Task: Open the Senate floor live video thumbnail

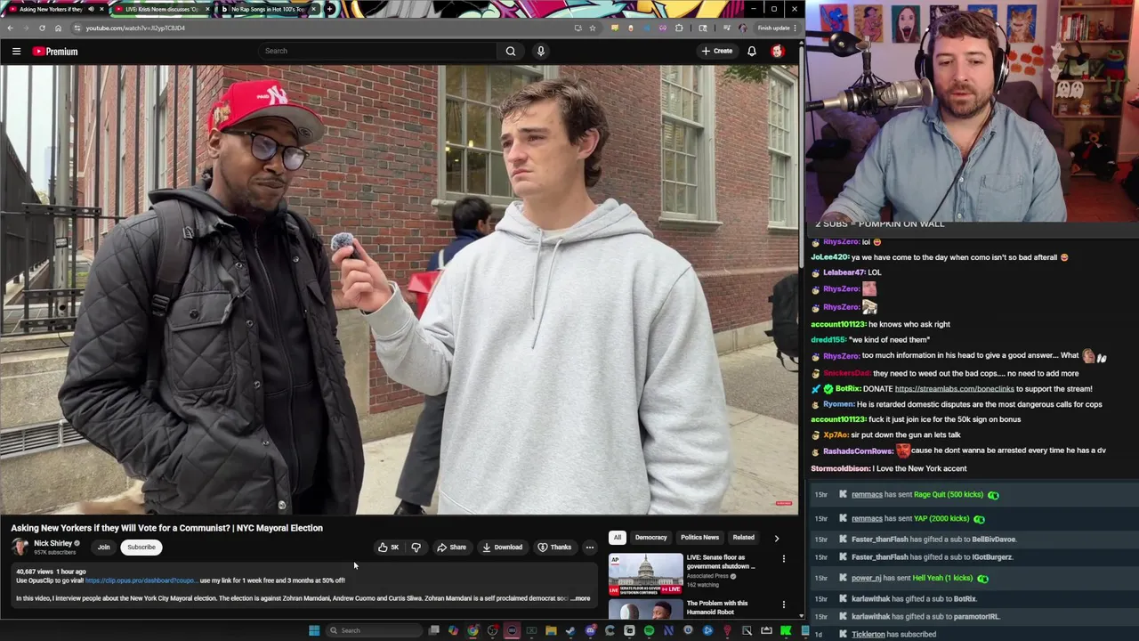Action: [645, 574]
